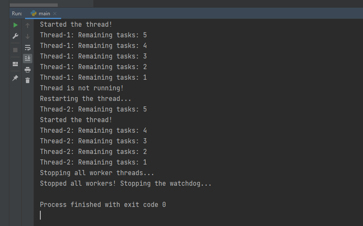
Task: Click the "Stopping all worker threads..." line
Action: 97,173
